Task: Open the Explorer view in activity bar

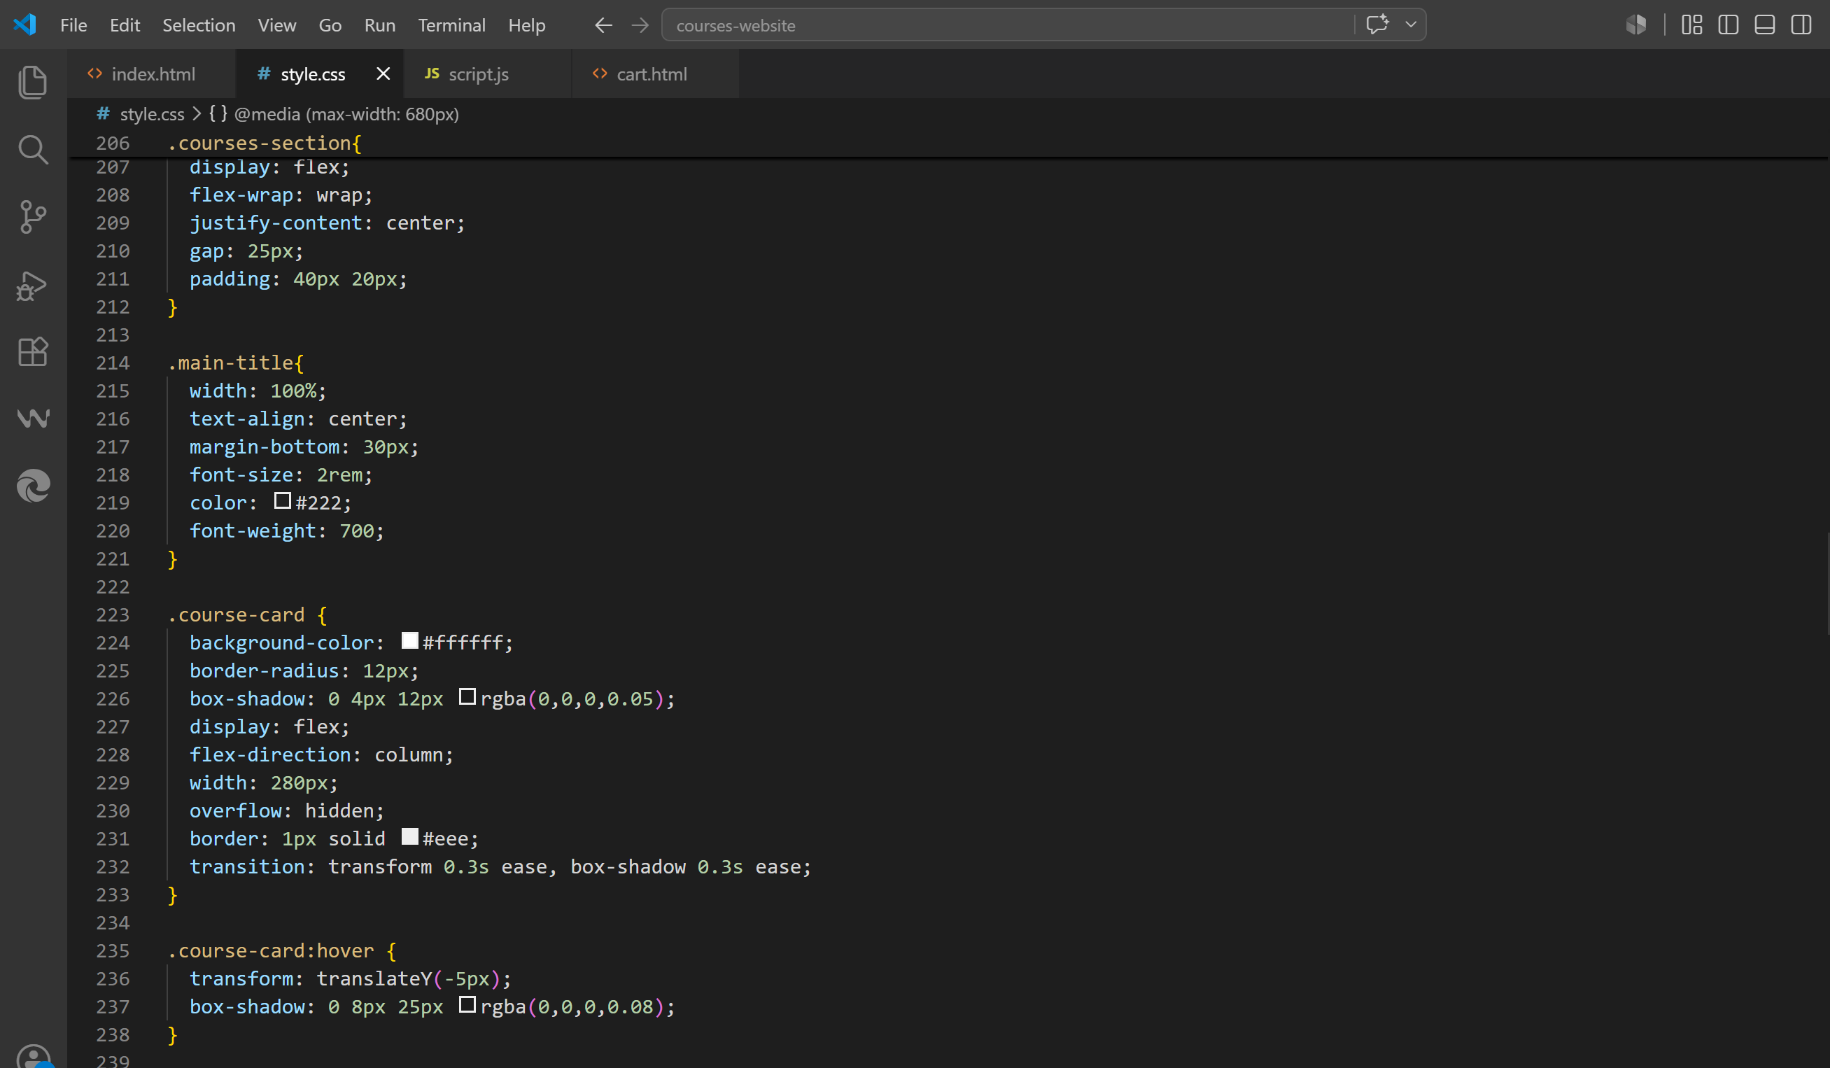Action: (x=33, y=81)
